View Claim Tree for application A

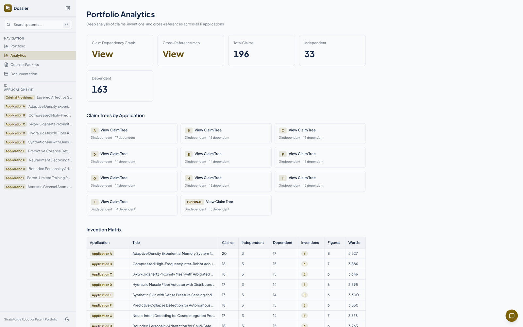coord(132,133)
